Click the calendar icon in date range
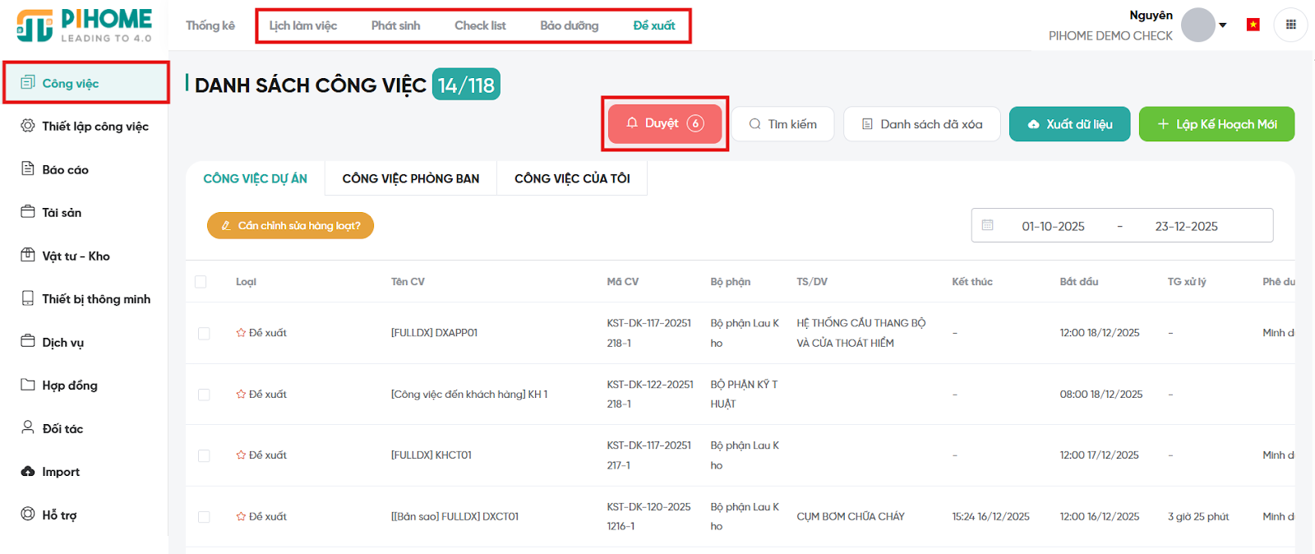1315x554 pixels. tap(988, 225)
